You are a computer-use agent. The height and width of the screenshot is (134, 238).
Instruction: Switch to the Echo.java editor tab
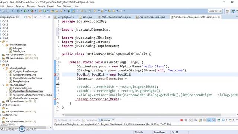click(x=86, y=17)
